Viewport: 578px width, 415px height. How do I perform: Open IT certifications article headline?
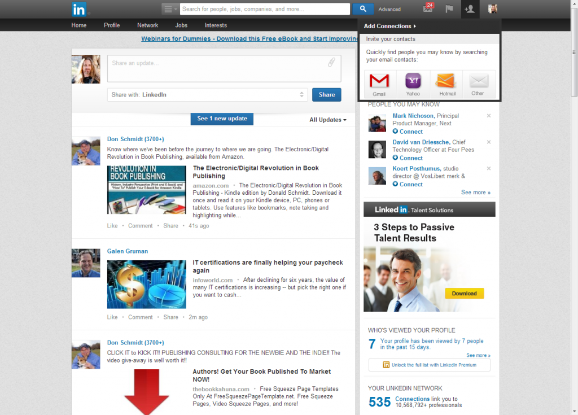pos(268,267)
